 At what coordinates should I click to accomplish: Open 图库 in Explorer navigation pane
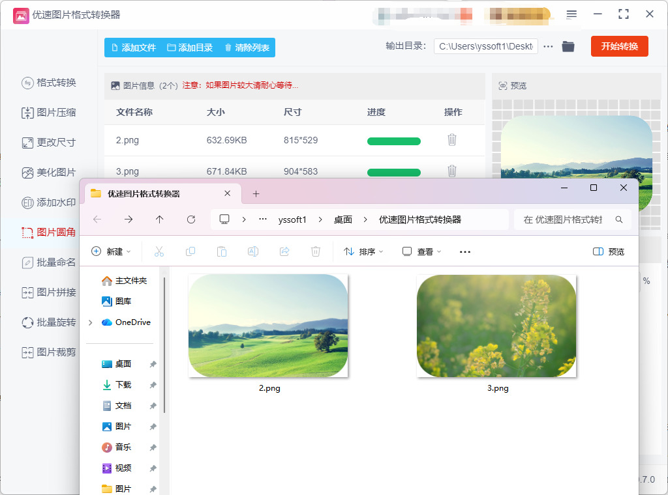click(x=116, y=302)
